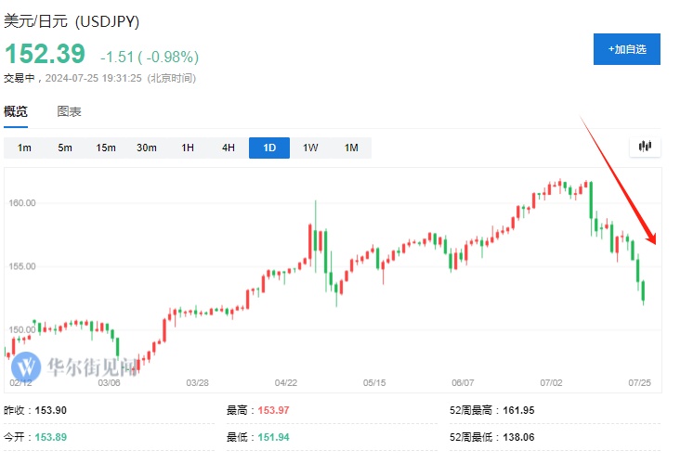Select the 1m timeframe
Screen dimensions: 680x463
(24, 148)
